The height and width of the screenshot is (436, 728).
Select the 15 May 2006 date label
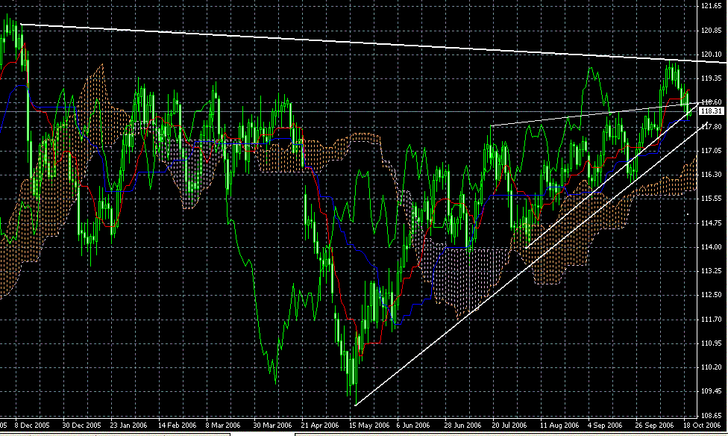[x=369, y=426]
